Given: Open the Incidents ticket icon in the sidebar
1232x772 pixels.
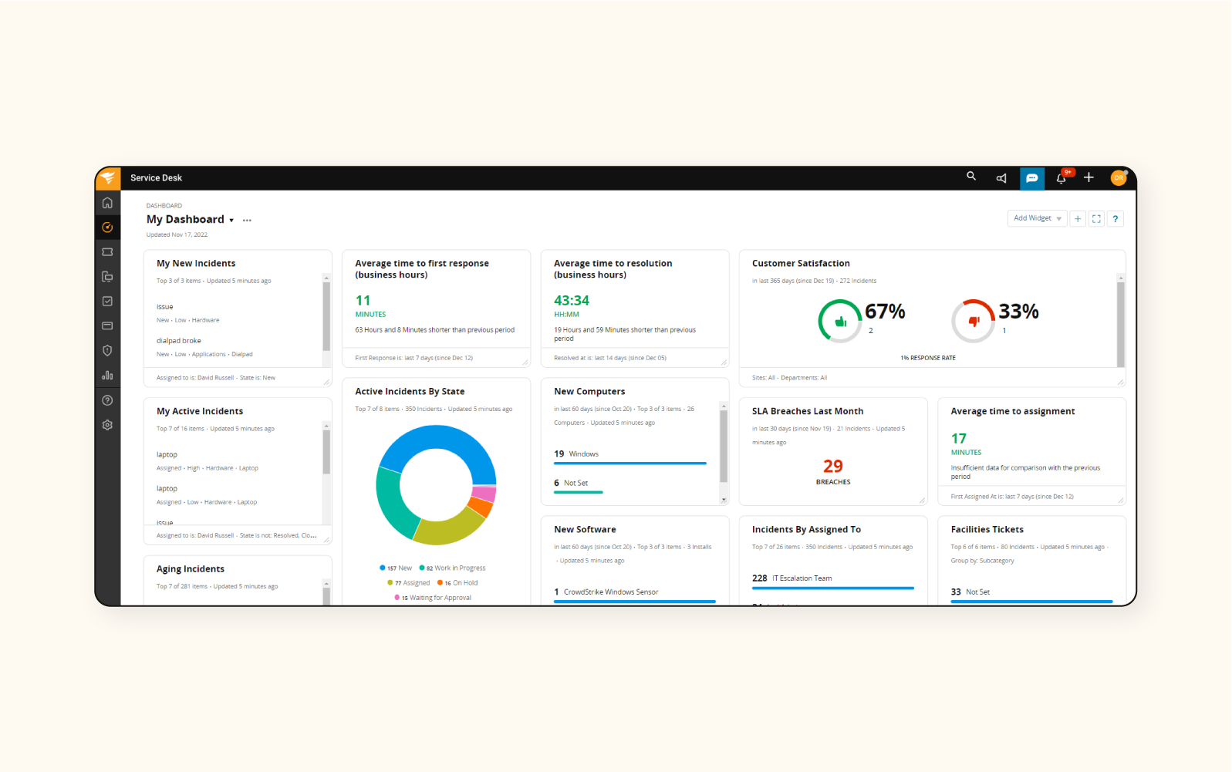Looking at the screenshot, I should tap(107, 252).
